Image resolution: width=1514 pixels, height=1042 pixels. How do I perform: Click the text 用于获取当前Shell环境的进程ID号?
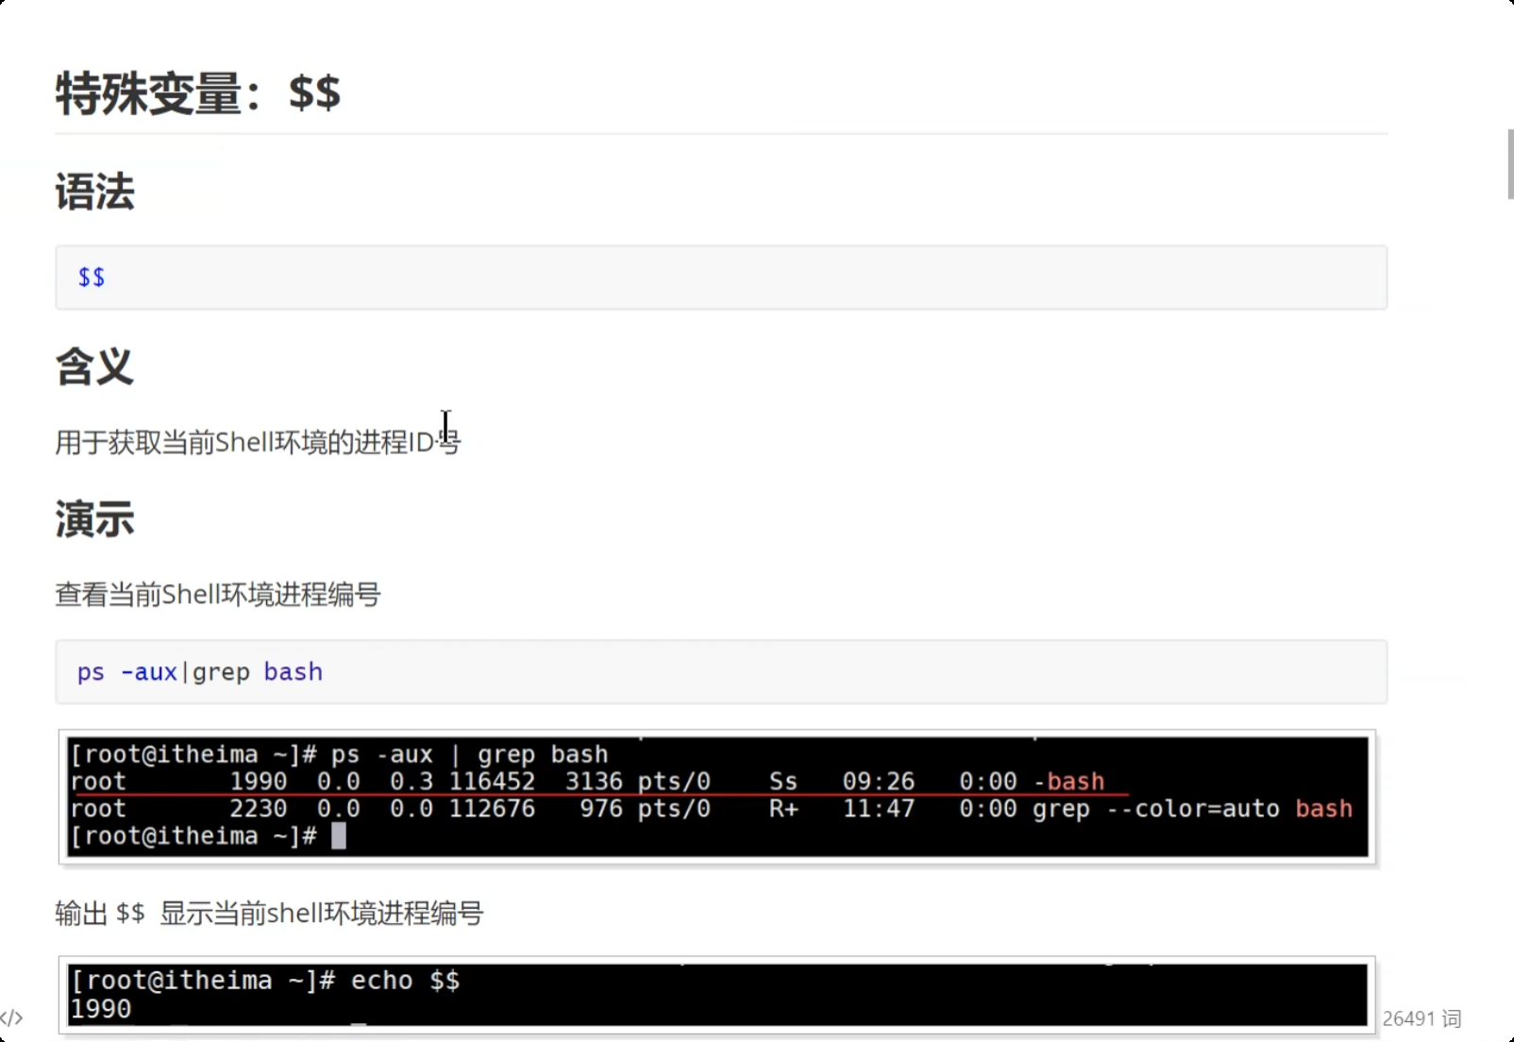coord(258,442)
